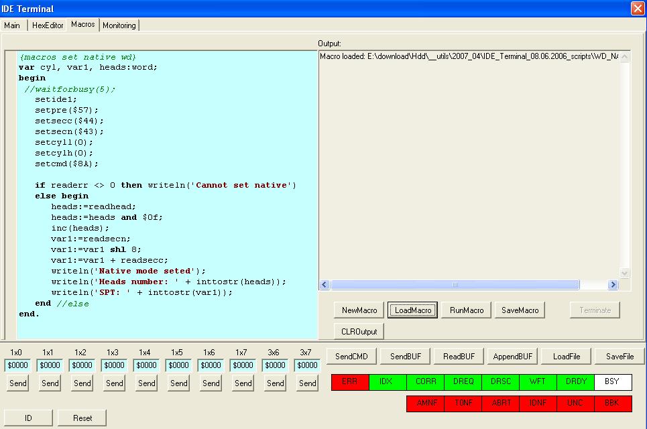
Task: Click the output vertical scroll down arrow
Action: coord(625,273)
